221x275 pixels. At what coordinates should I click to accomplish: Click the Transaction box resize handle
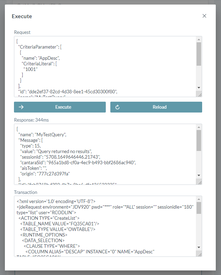(x=199, y=254)
